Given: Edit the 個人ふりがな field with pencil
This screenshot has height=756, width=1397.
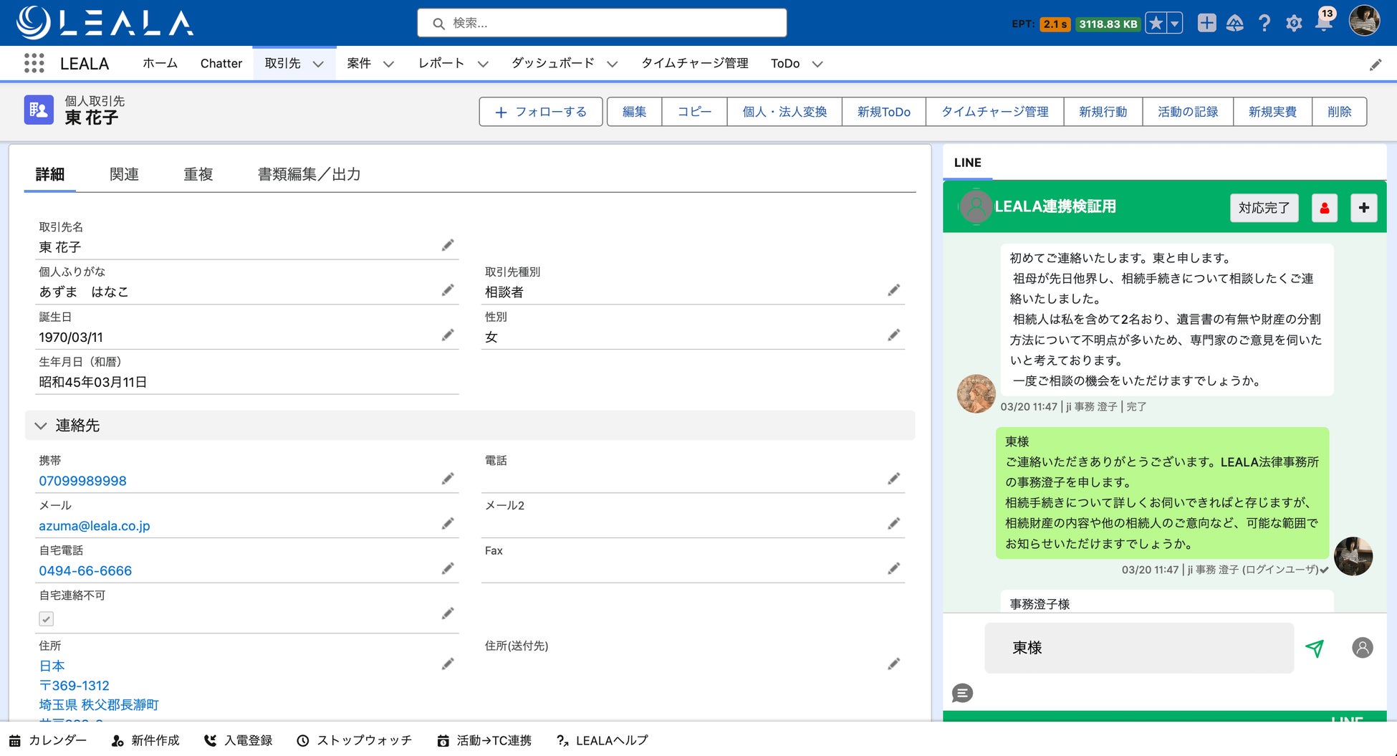Looking at the screenshot, I should (448, 290).
